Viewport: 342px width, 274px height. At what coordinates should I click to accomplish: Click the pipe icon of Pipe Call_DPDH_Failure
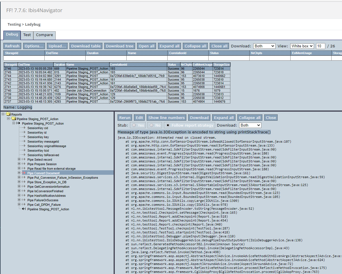tap(24, 205)
